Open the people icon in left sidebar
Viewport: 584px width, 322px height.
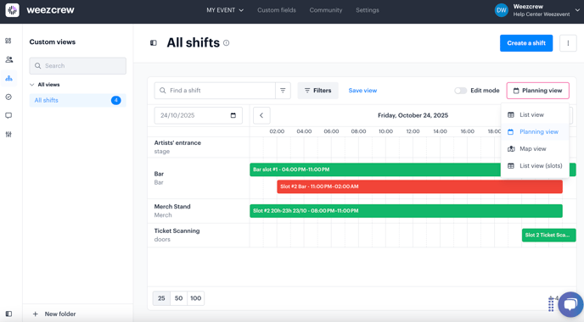pyautogui.click(x=9, y=59)
